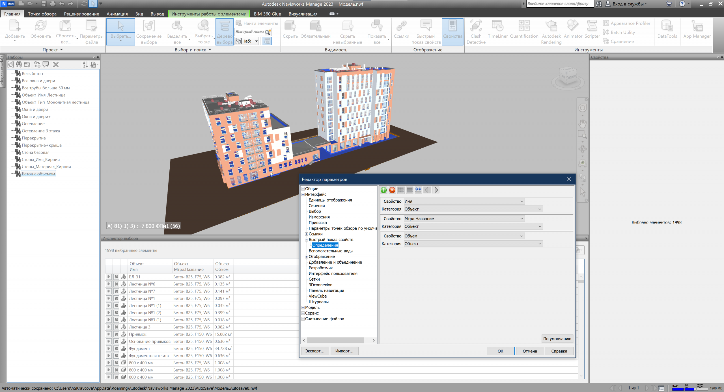Click Экспорт in the parameter editor
724x392 pixels.
click(x=314, y=351)
